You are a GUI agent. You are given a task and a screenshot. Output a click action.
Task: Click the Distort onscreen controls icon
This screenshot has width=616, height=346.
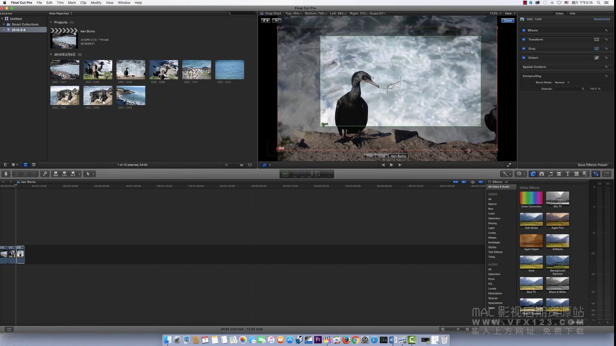pyautogui.click(x=596, y=58)
